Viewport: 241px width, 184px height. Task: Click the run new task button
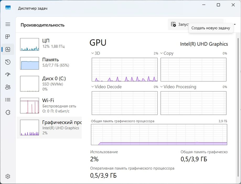tap(181, 24)
